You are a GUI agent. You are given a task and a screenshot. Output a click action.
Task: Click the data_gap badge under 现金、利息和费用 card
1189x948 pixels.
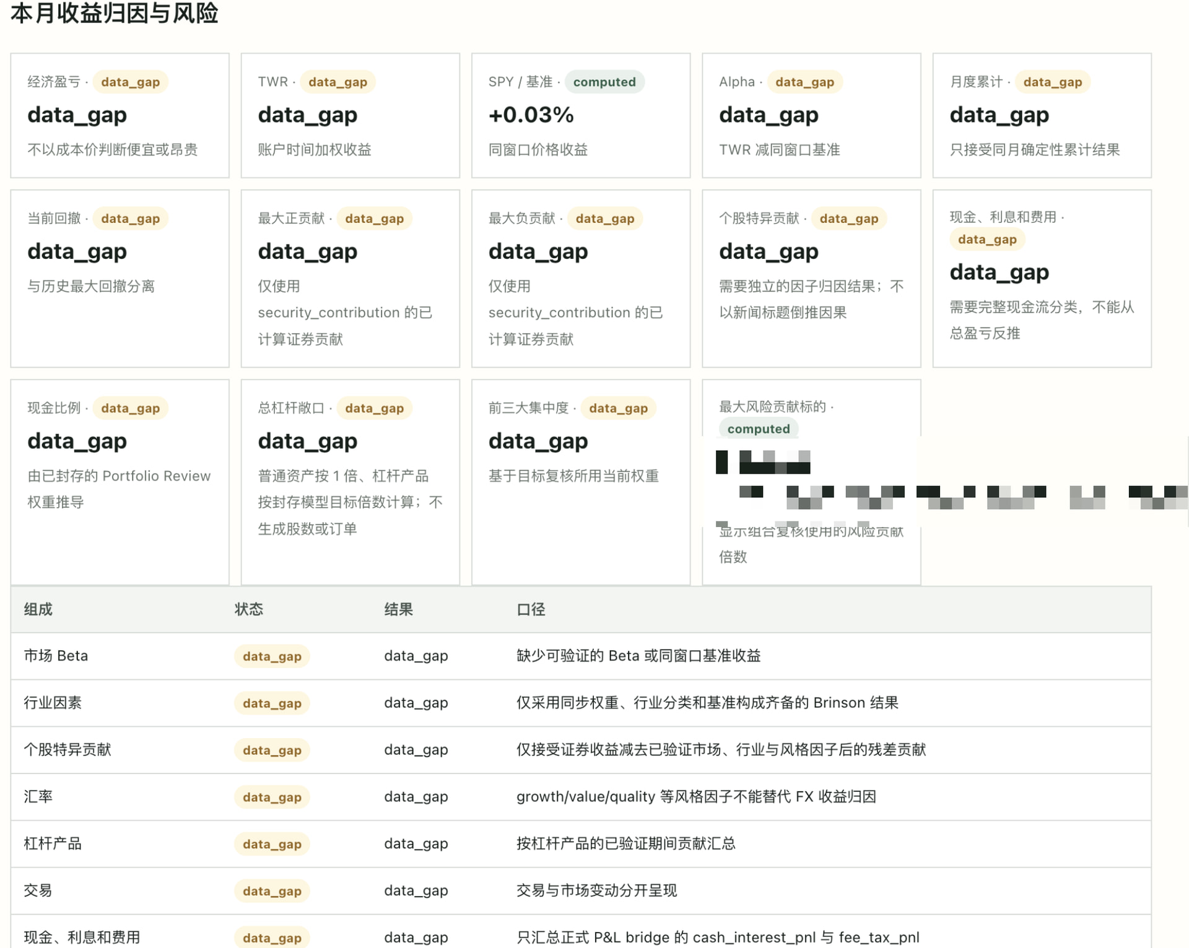tap(987, 240)
